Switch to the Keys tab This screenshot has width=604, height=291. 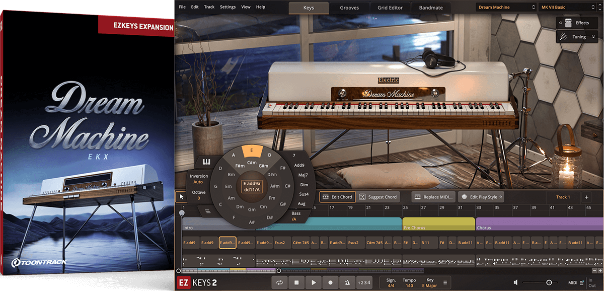click(x=309, y=8)
